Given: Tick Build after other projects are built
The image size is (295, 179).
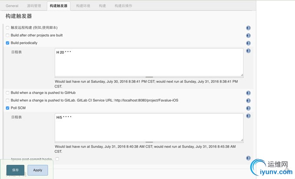Looking at the screenshot, I should [7, 35].
